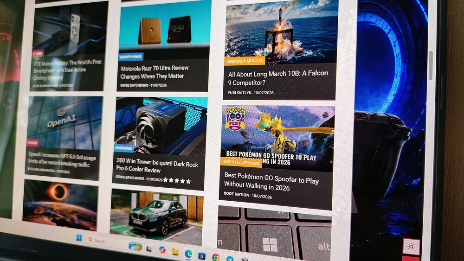The height and width of the screenshot is (261, 464).
Task: Open the AERONAUT ARTICLES category tag
Action: coord(245,61)
